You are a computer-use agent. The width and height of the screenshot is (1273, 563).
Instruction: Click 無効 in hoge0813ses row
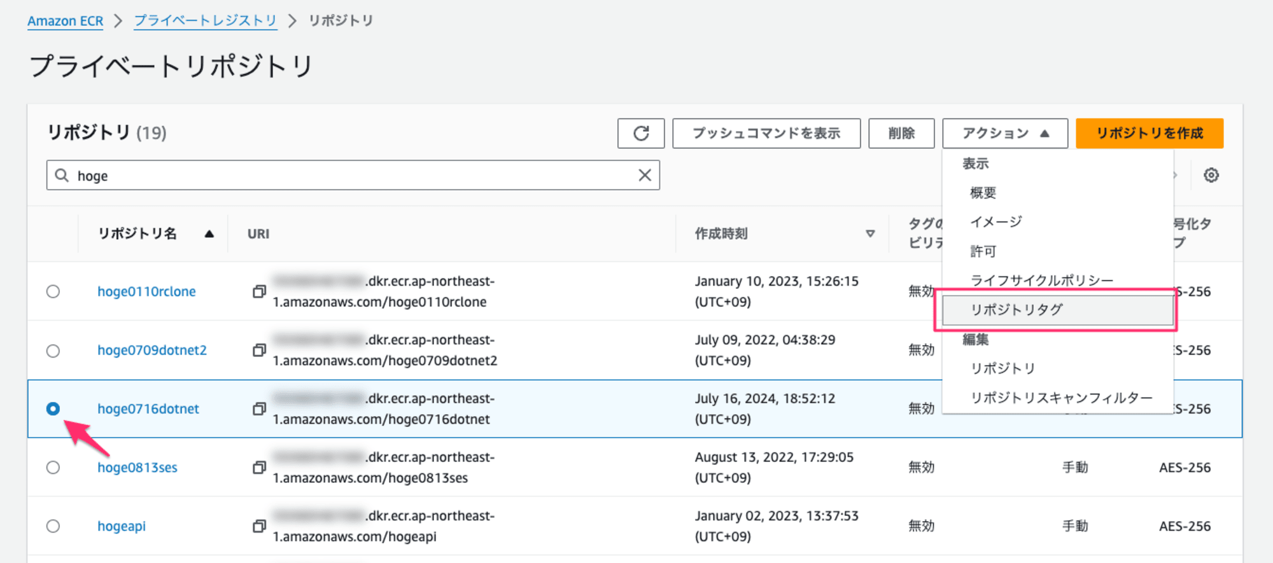tap(922, 468)
